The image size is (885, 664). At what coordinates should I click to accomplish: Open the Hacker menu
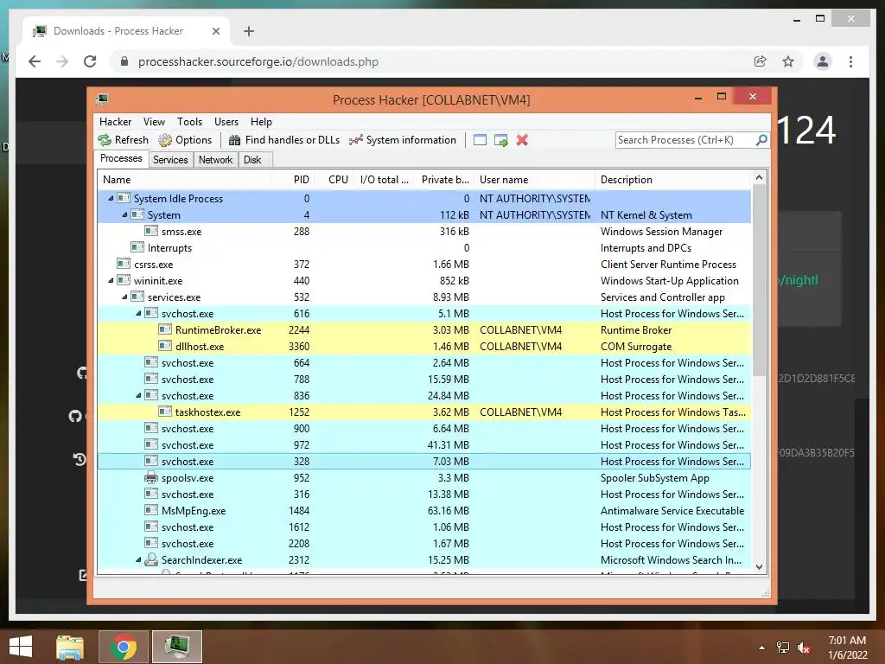tap(115, 122)
